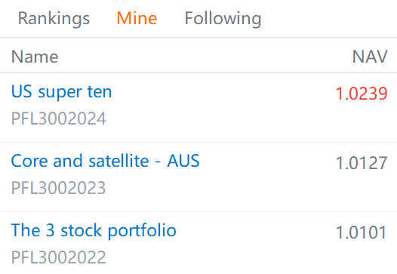View portfolio rankings using the Rankings tab
Image resolution: width=397 pixels, height=274 pixels.
pos(54,18)
